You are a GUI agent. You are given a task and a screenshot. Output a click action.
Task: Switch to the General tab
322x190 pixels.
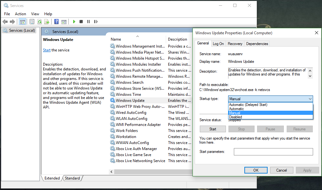[203, 43]
